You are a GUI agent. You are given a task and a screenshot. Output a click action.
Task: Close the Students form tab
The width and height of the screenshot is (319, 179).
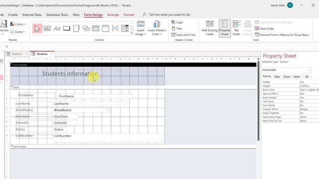51,54
